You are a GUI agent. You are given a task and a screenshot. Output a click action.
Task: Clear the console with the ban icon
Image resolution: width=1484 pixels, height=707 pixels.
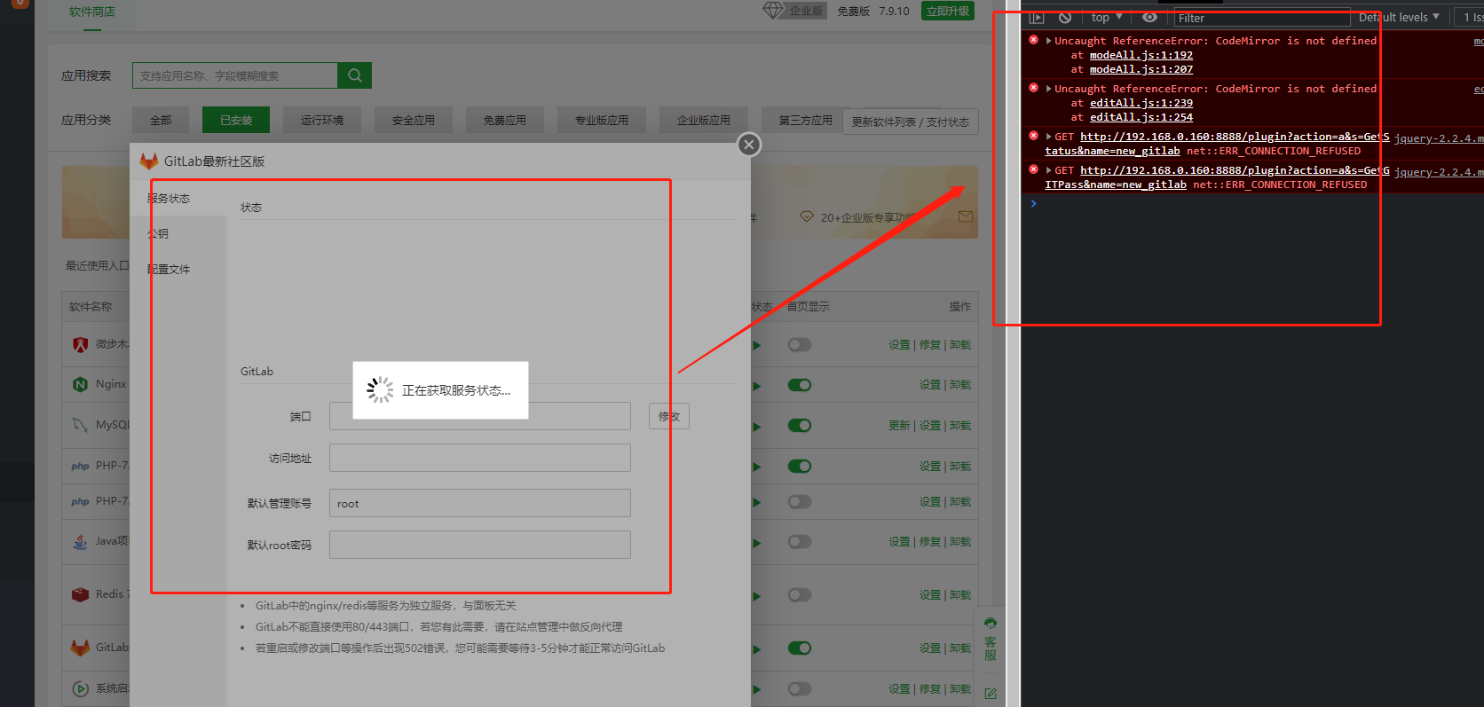[1064, 17]
